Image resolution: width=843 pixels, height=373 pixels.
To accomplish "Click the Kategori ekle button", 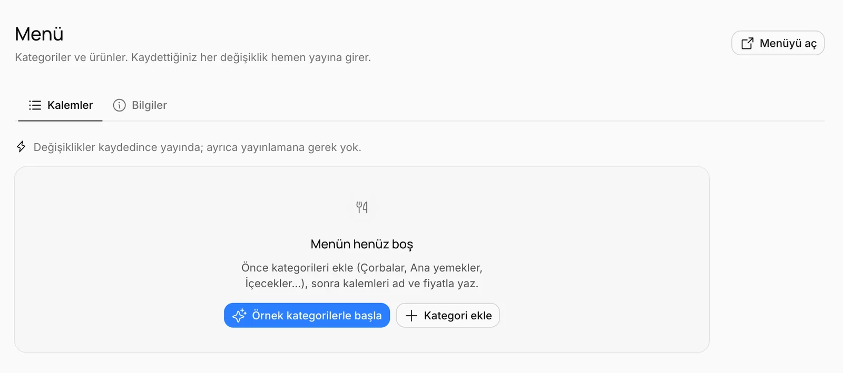I will click(x=448, y=315).
